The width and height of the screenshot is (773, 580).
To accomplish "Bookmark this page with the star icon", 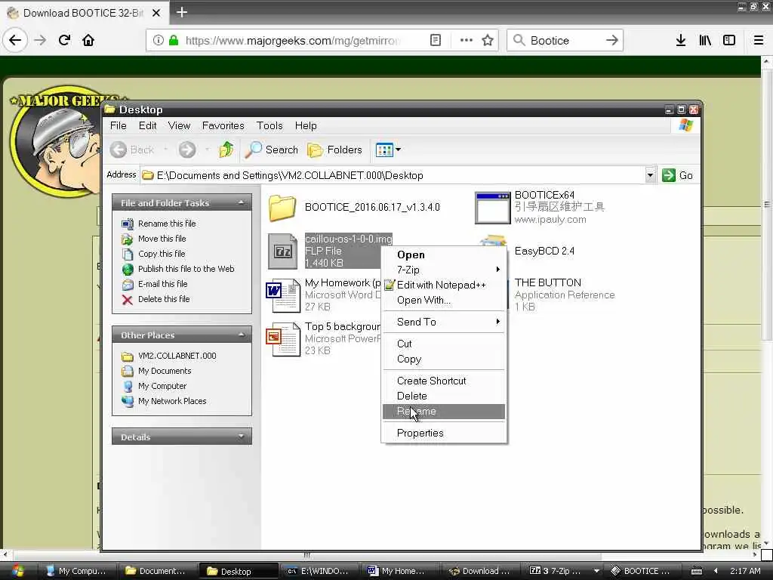I will click(x=488, y=41).
